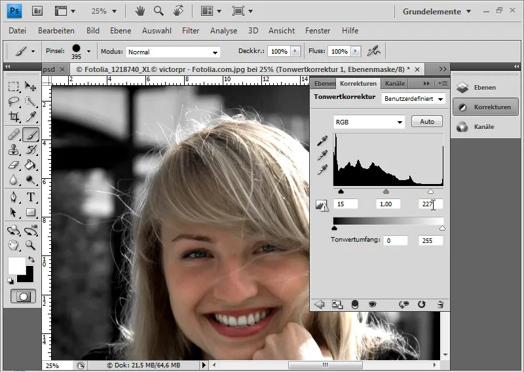Select the Hand tool in toolbox
Viewport: 524px width, 372px height.
13,246
